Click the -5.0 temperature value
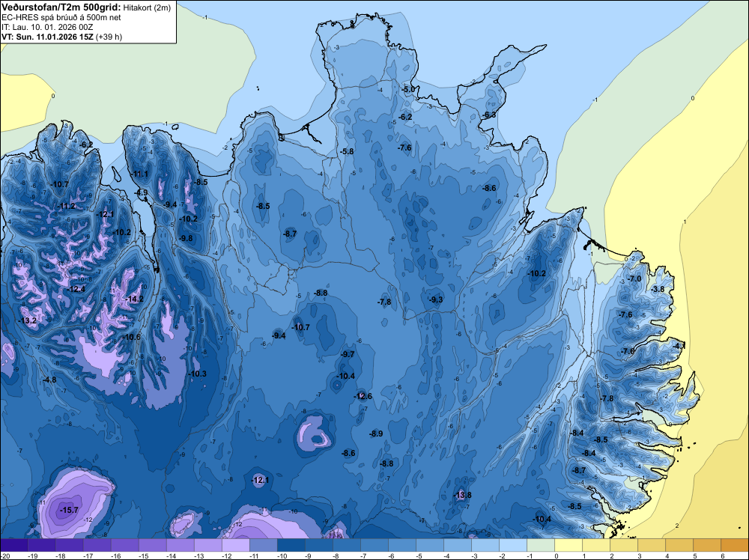This screenshot has width=749, height=560. pyautogui.click(x=408, y=89)
